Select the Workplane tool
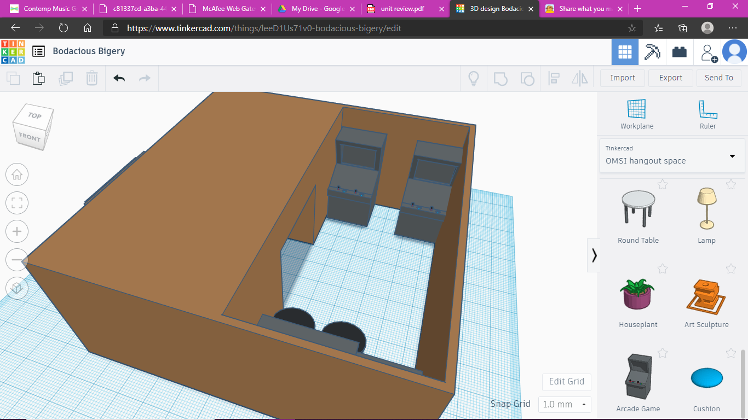 [x=637, y=114]
